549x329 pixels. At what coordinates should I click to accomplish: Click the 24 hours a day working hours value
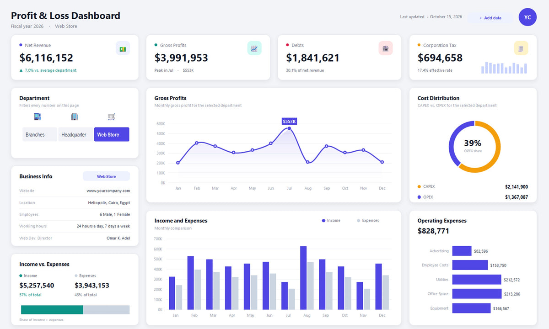[x=103, y=226]
